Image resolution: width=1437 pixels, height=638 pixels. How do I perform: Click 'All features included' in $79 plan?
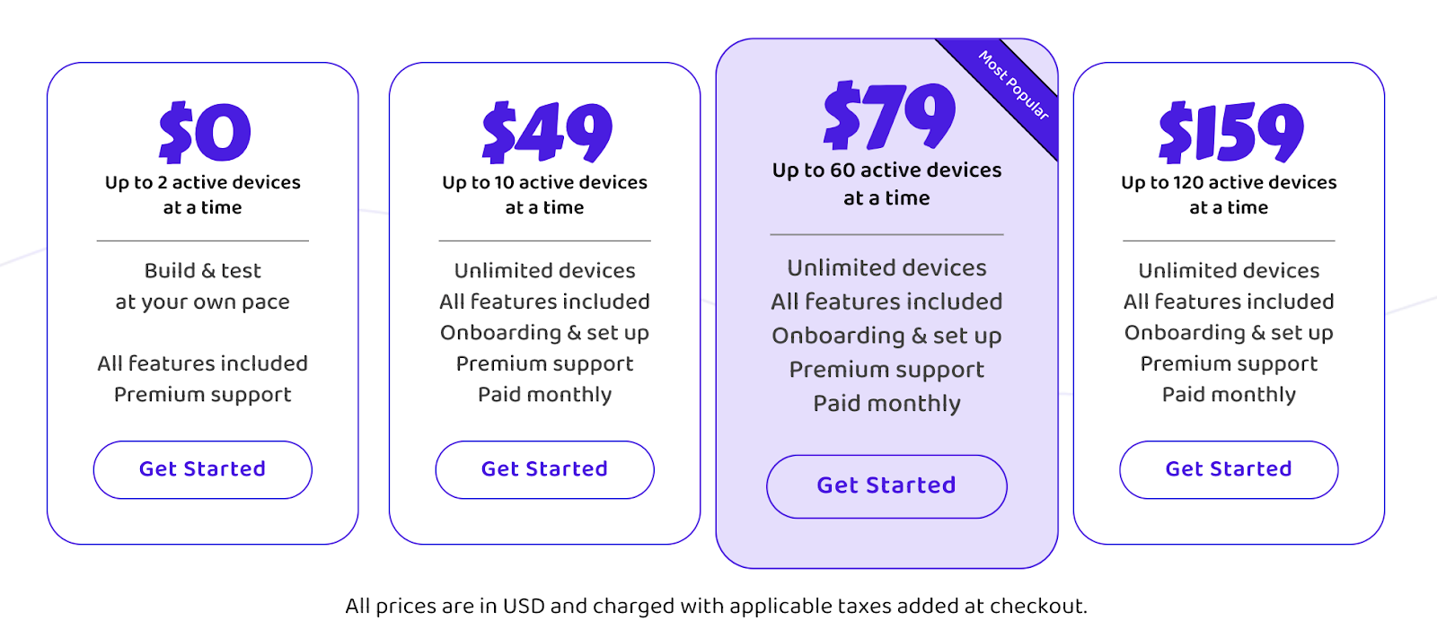click(x=887, y=302)
